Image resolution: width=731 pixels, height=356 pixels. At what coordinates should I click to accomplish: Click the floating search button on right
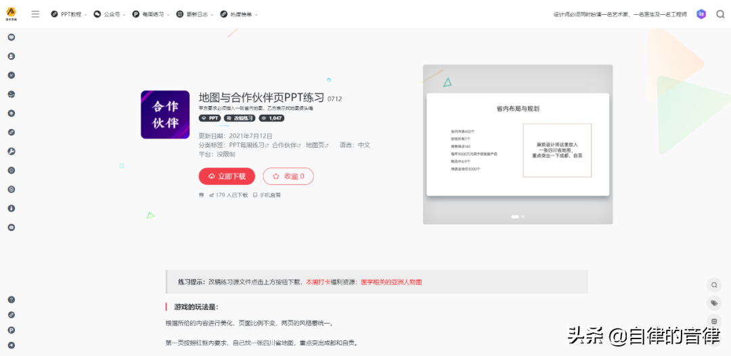coord(714,284)
